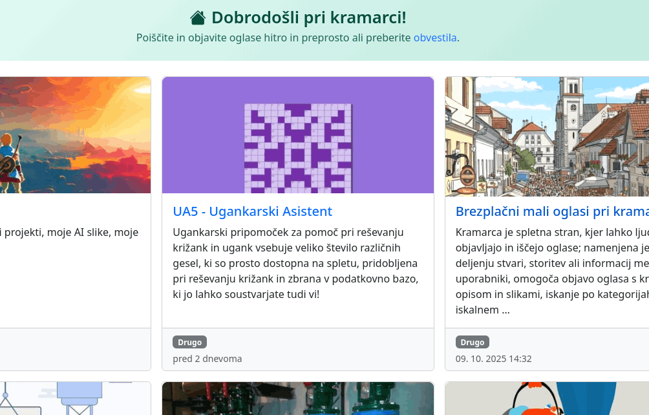Open the green valves photo thumbnail

tap(297, 399)
